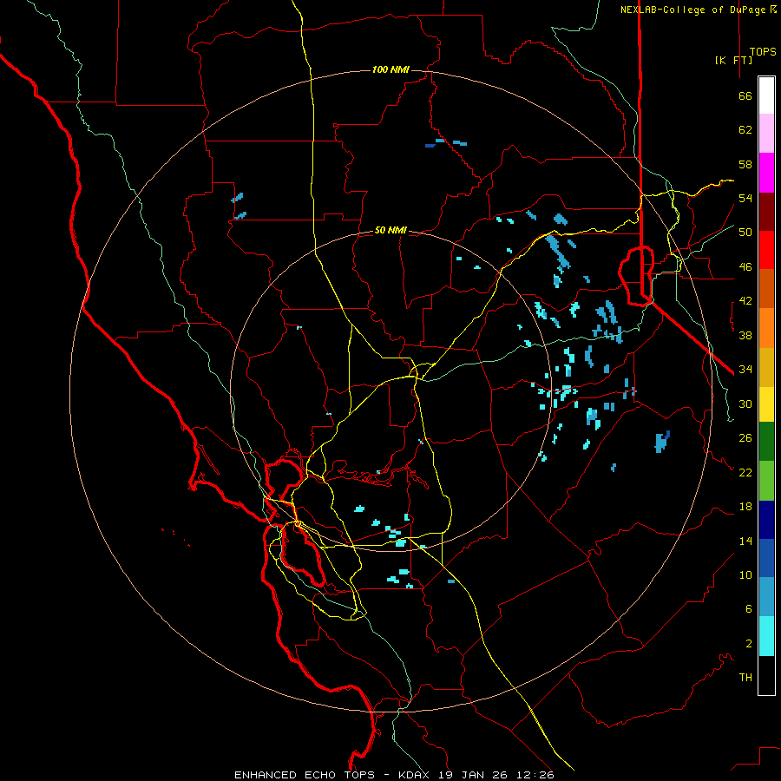This screenshot has width=781, height=781.
Task: Click the 19 JAN 26 date text
Action: (x=475, y=775)
